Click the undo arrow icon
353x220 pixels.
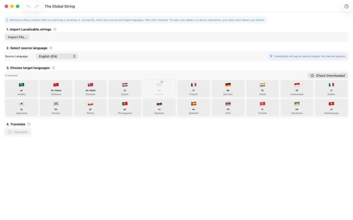click(28, 6)
